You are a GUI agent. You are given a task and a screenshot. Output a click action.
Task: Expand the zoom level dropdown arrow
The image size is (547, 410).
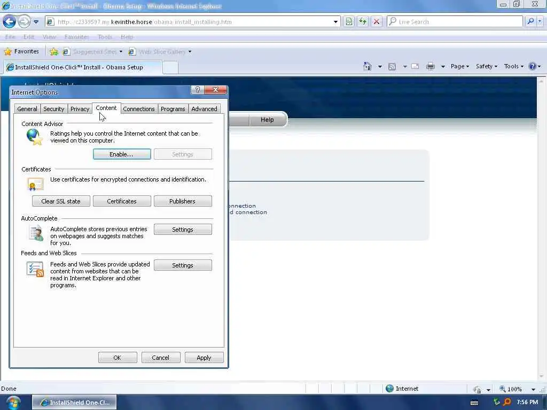tap(533, 389)
